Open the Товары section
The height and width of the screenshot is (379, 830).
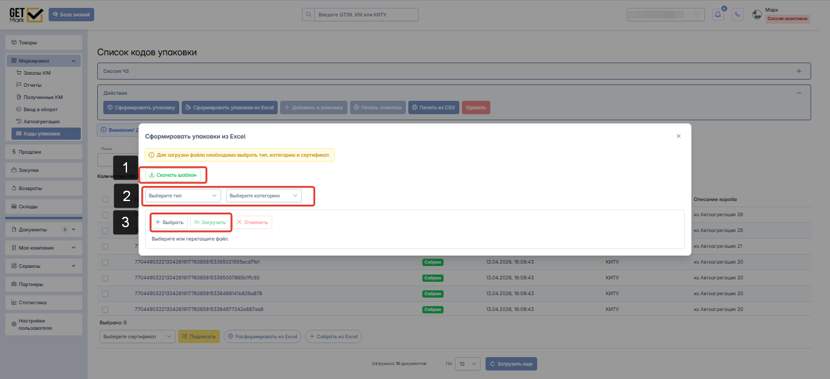click(44, 43)
